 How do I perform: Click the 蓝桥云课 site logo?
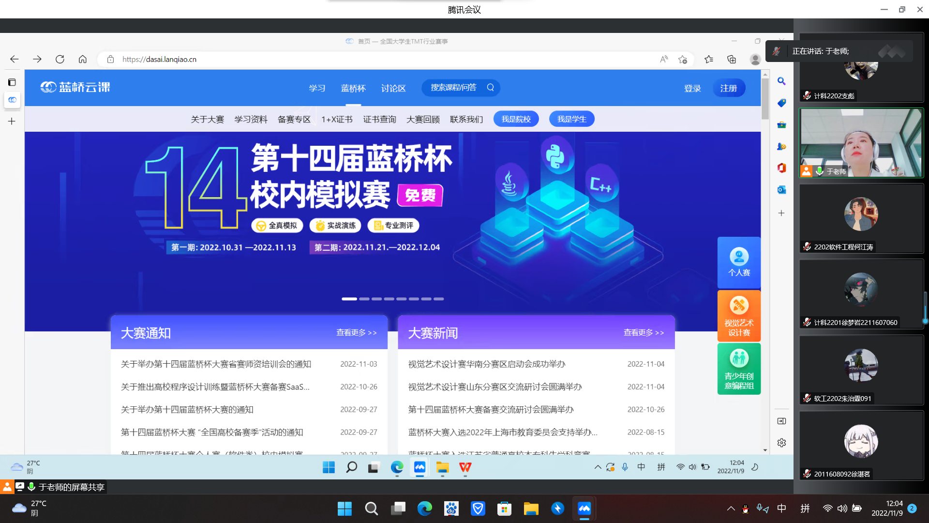(x=75, y=87)
